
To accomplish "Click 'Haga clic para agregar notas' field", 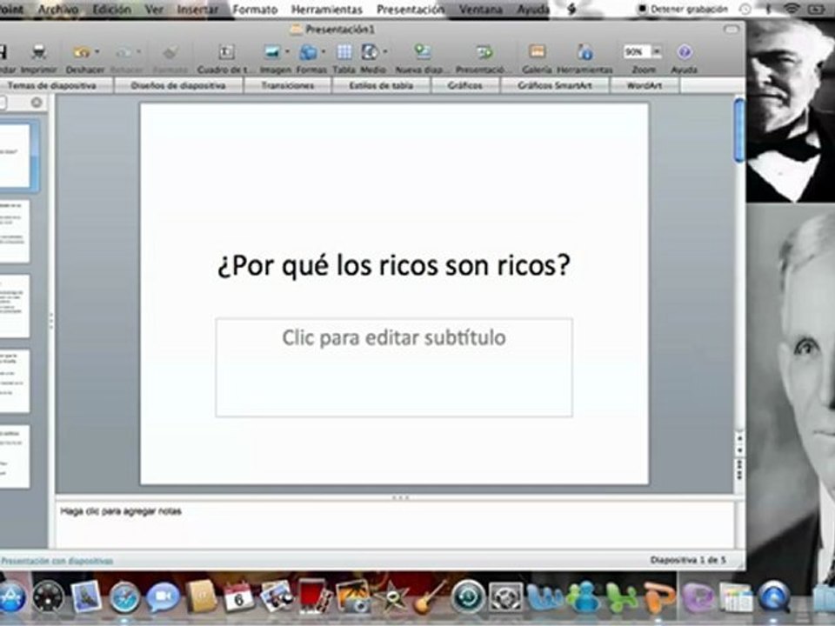I will tap(394, 524).
